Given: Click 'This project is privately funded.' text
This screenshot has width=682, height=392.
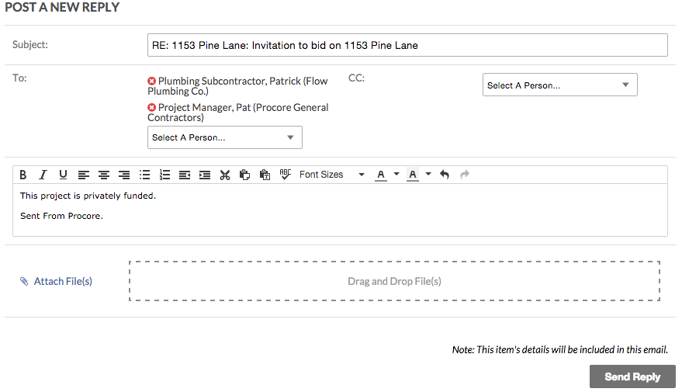Looking at the screenshot, I should 88,196.
